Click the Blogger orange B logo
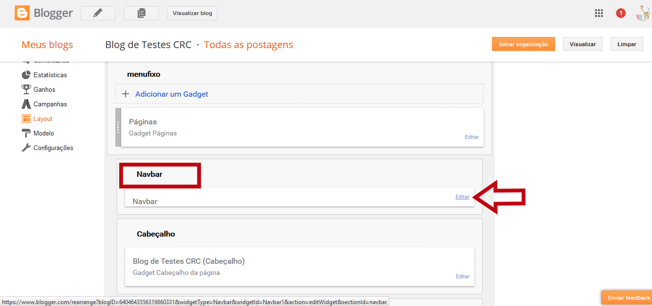652x306 pixels. pyautogui.click(x=21, y=13)
